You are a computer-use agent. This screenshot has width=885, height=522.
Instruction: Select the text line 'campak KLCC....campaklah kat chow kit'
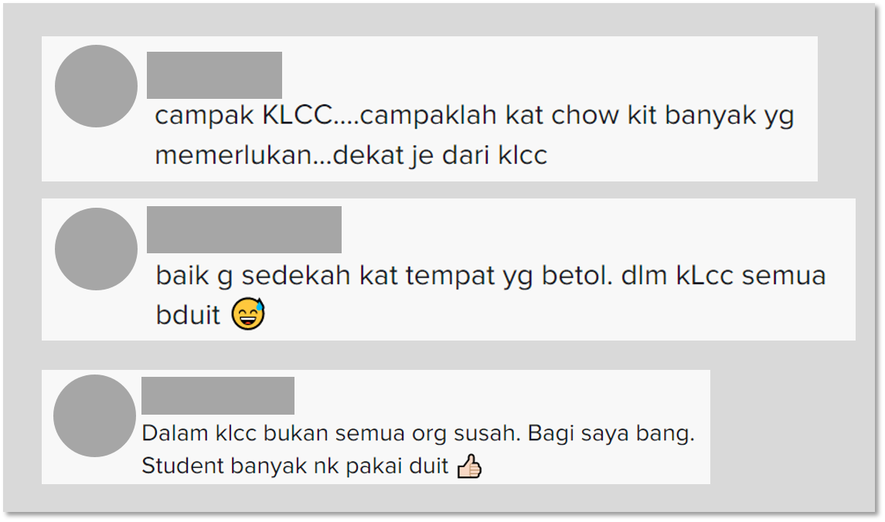click(406, 116)
